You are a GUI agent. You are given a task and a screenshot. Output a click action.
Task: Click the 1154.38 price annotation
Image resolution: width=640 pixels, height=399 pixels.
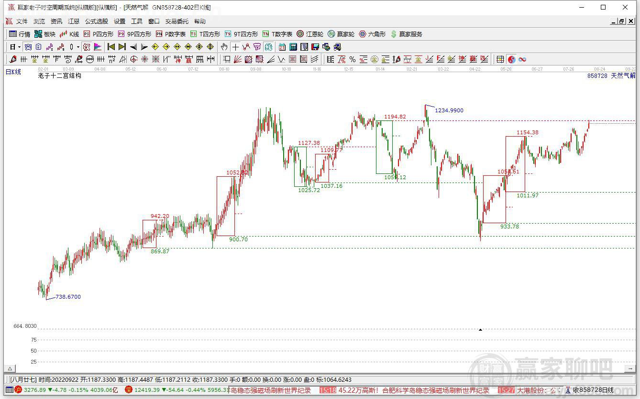528,132
